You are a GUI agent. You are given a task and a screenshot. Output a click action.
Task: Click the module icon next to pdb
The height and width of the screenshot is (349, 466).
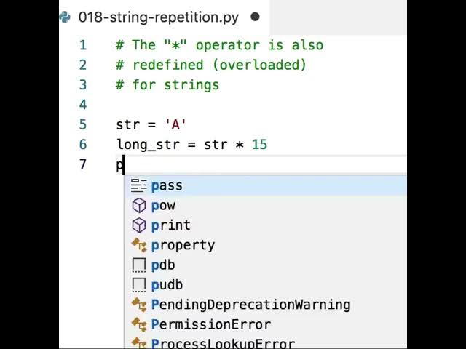[x=138, y=265]
